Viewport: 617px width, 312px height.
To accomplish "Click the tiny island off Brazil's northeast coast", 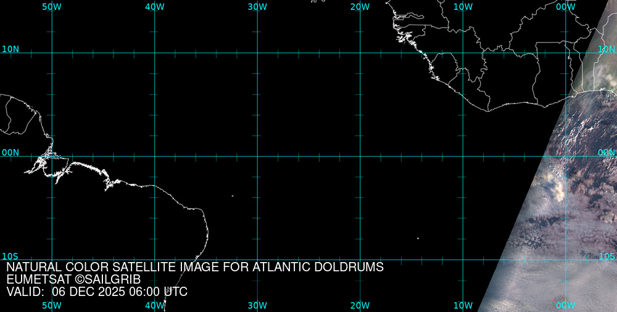I will pyautogui.click(x=233, y=196).
